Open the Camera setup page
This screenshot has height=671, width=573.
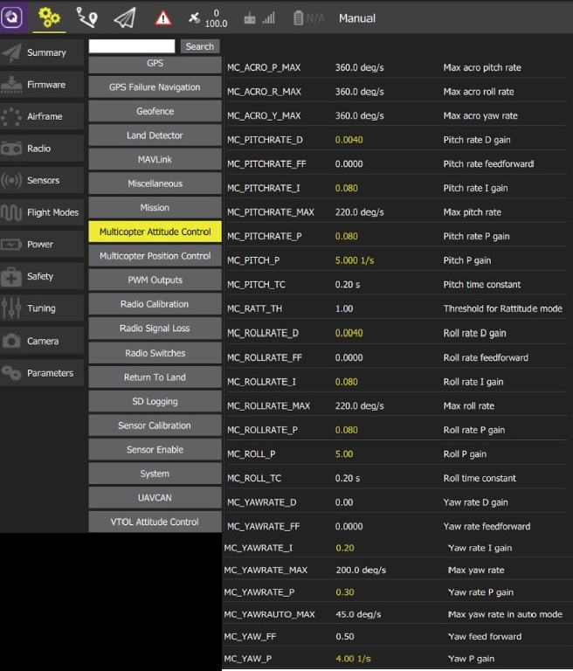point(43,341)
